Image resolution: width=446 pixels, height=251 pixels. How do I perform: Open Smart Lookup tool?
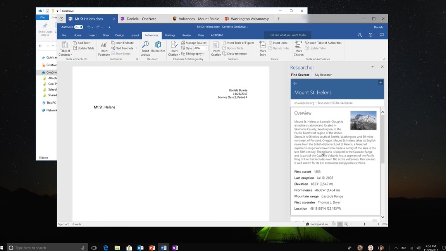pyautogui.click(x=145, y=48)
